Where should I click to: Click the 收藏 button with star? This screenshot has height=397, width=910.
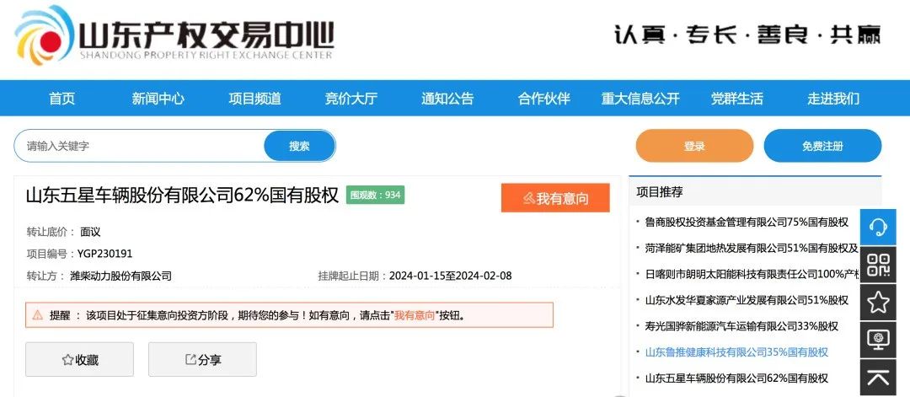click(x=79, y=360)
